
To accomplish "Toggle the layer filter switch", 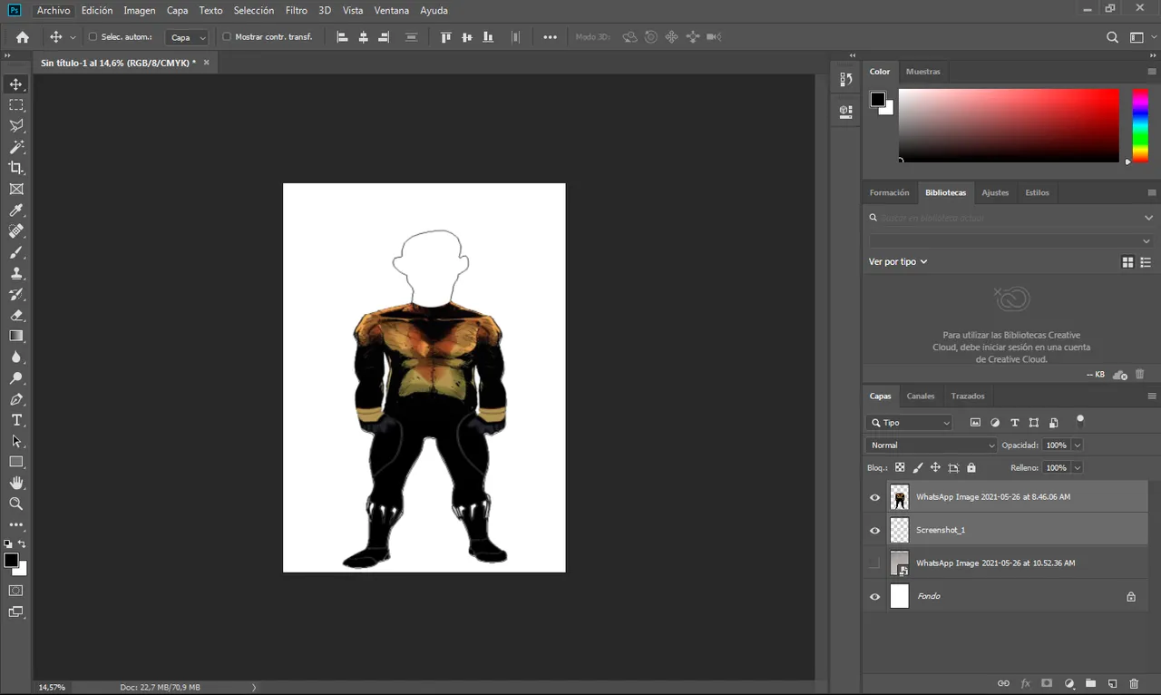I will click(1079, 421).
